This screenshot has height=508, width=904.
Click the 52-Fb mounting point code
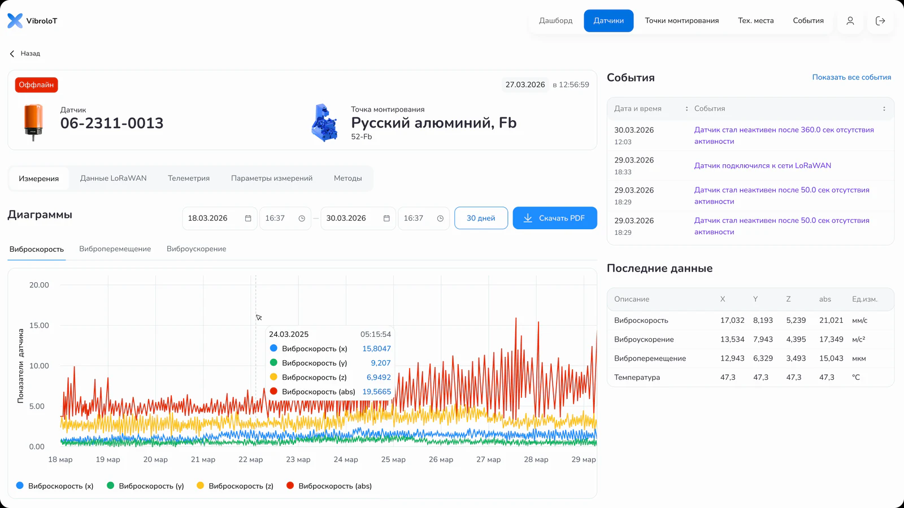[x=361, y=137]
